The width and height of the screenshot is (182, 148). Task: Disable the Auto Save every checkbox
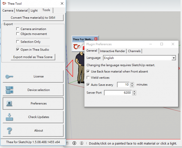(88, 85)
